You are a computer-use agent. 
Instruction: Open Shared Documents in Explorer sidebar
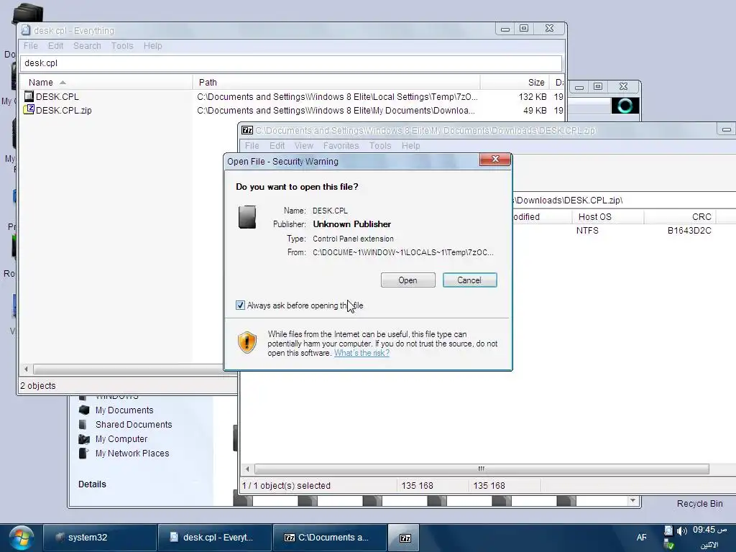[x=134, y=424]
